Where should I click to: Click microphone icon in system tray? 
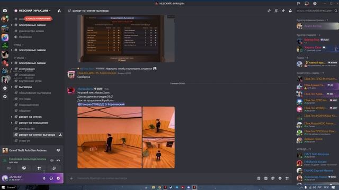(306, 188)
